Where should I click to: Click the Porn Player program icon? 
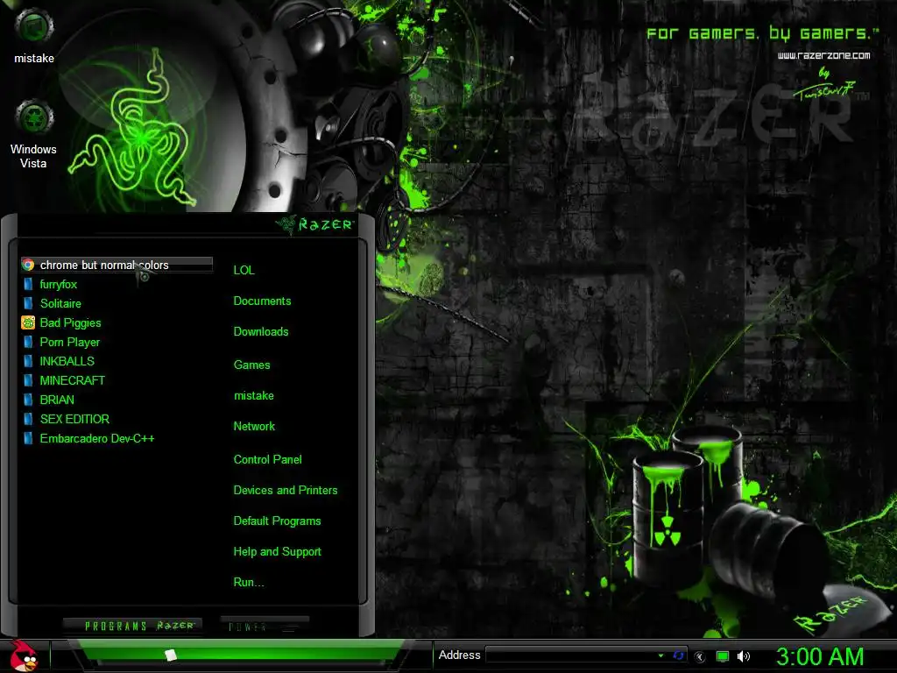[28, 343]
